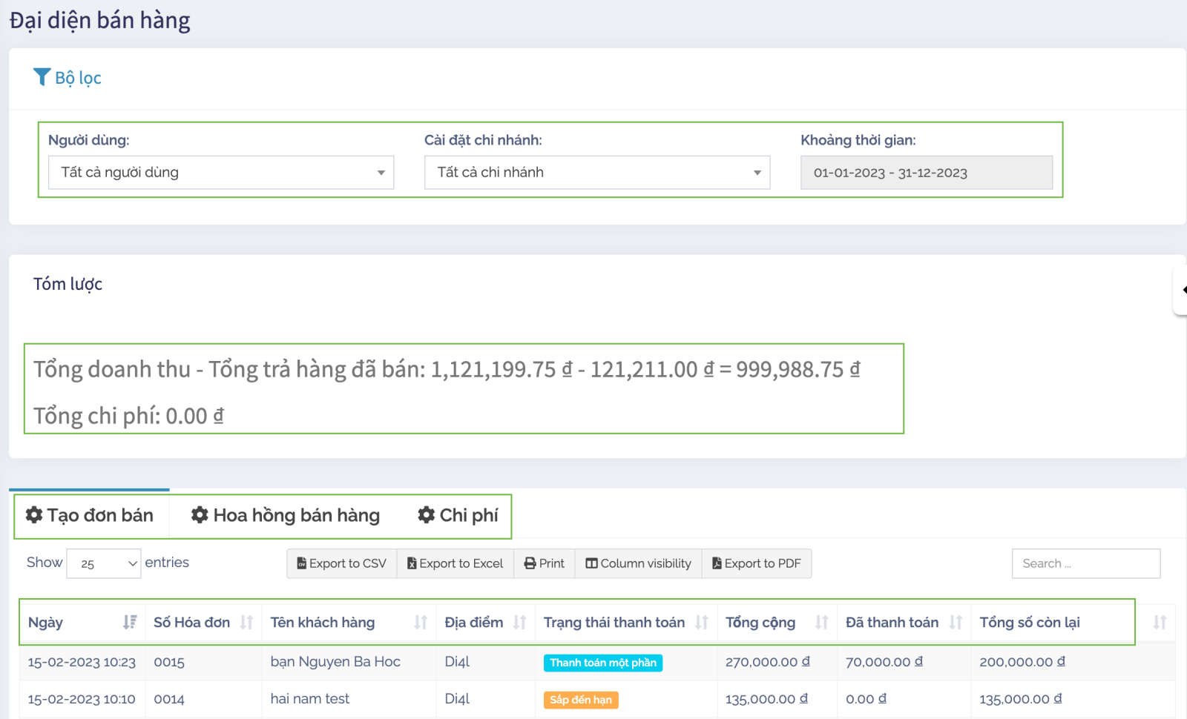
Task: Change the Show entries count dropdown
Action: pos(104,563)
